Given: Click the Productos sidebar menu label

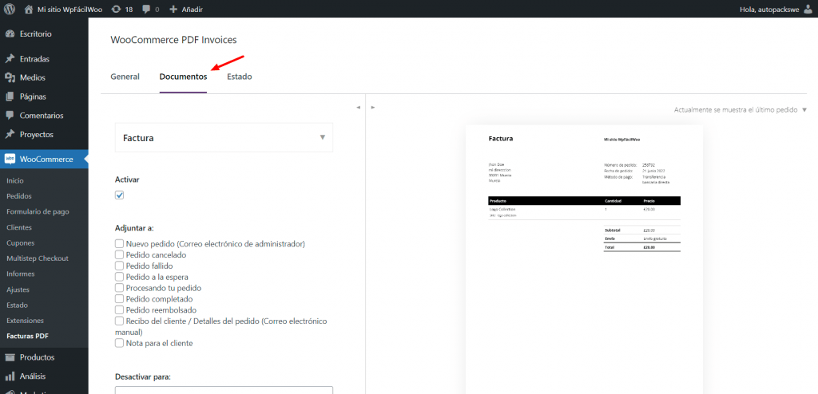Looking at the screenshot, I should pyautogui.click(x=37, y=357).
